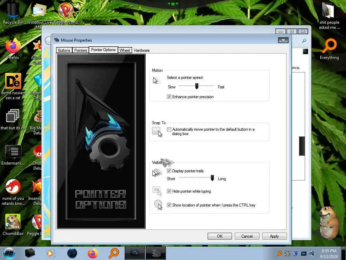Viewport: 346px width, 260px height.
Task: Open the Firefox desktop shortcut
Action: [x=13, y=49]
